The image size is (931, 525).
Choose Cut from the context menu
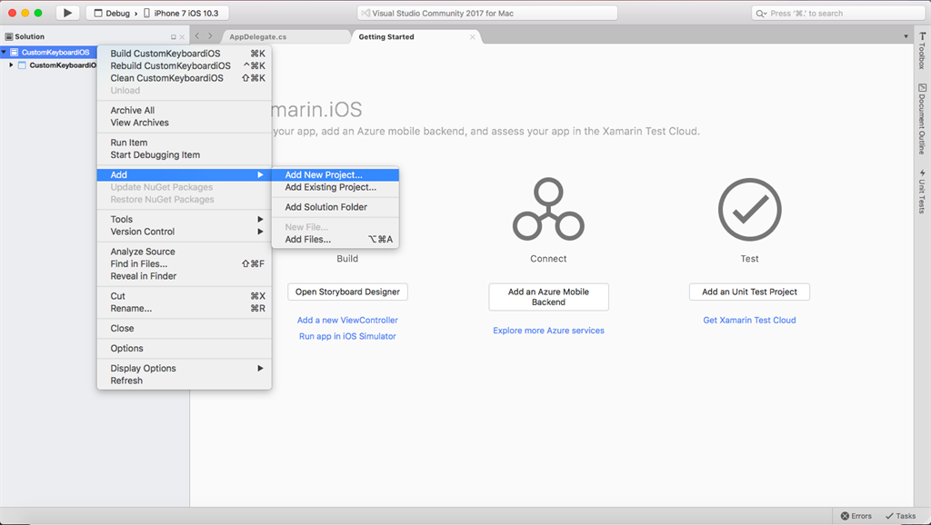tap(184, 296)
